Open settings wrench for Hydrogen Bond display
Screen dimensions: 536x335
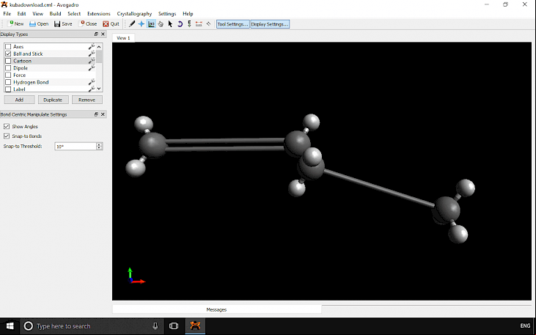91,82
